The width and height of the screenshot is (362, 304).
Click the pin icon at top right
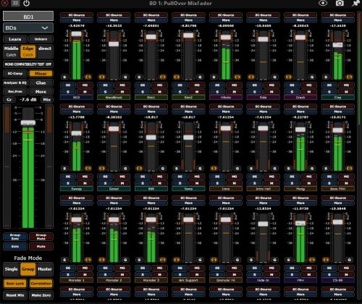pyautogui.click(x=356, y=3)
